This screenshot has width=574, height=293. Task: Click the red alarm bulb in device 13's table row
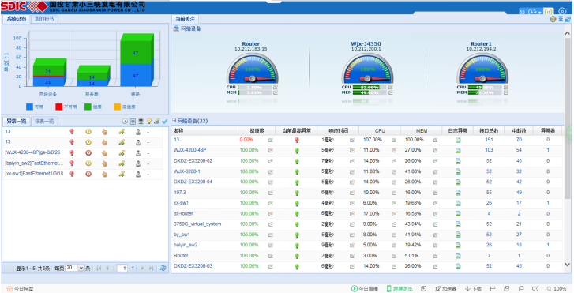point(297,140)
